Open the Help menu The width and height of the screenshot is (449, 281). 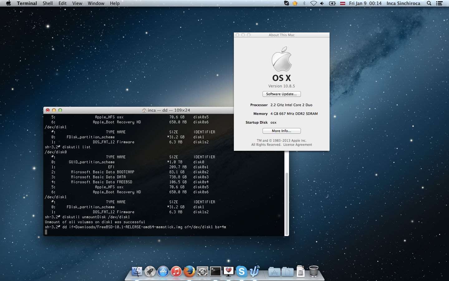(115, 3)
